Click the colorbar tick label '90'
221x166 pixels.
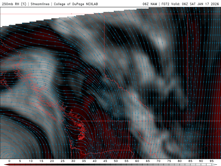point(201,161)
